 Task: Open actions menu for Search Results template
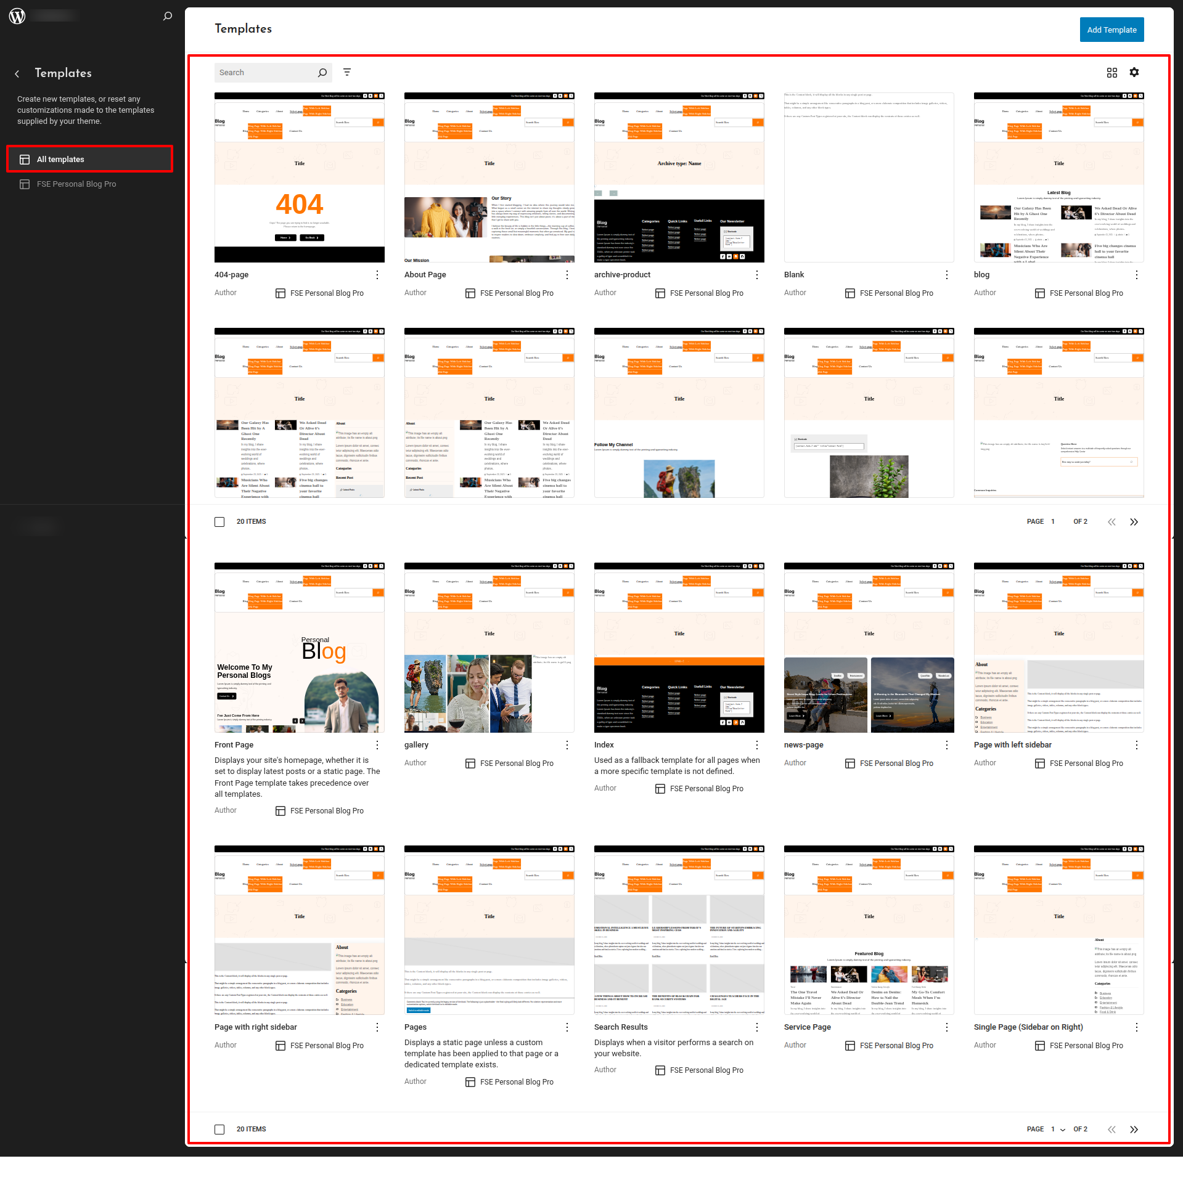757,1027
